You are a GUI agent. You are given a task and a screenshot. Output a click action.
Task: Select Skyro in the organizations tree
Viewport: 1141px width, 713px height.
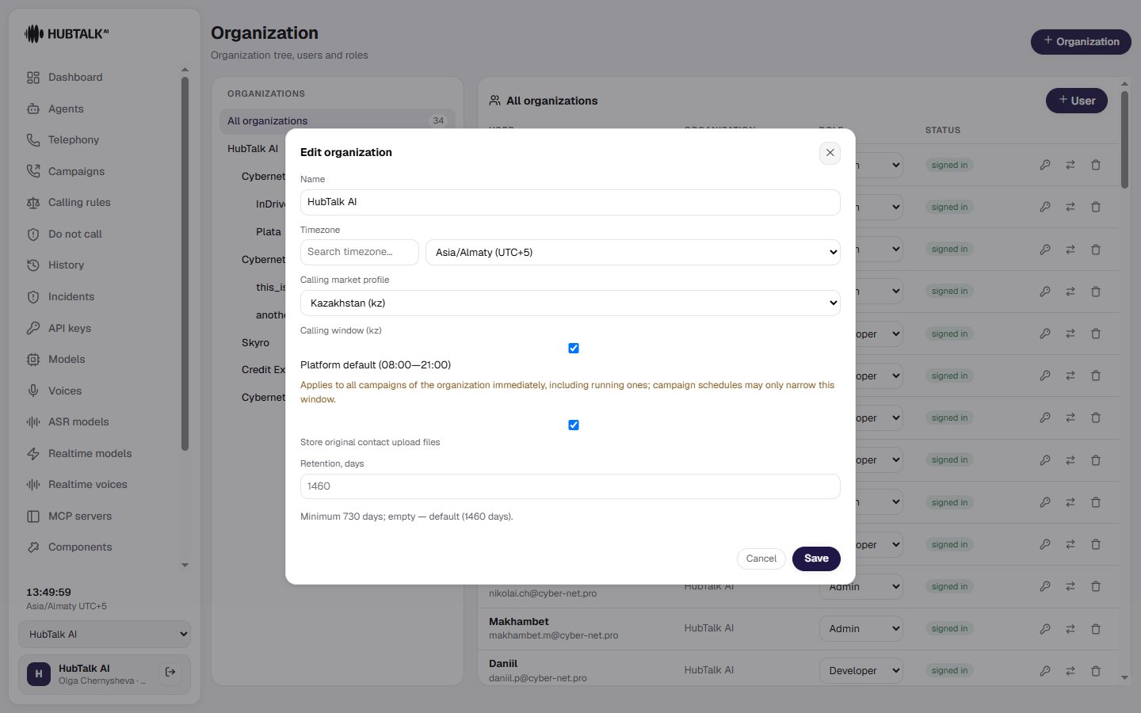click(x=256, y=343)
